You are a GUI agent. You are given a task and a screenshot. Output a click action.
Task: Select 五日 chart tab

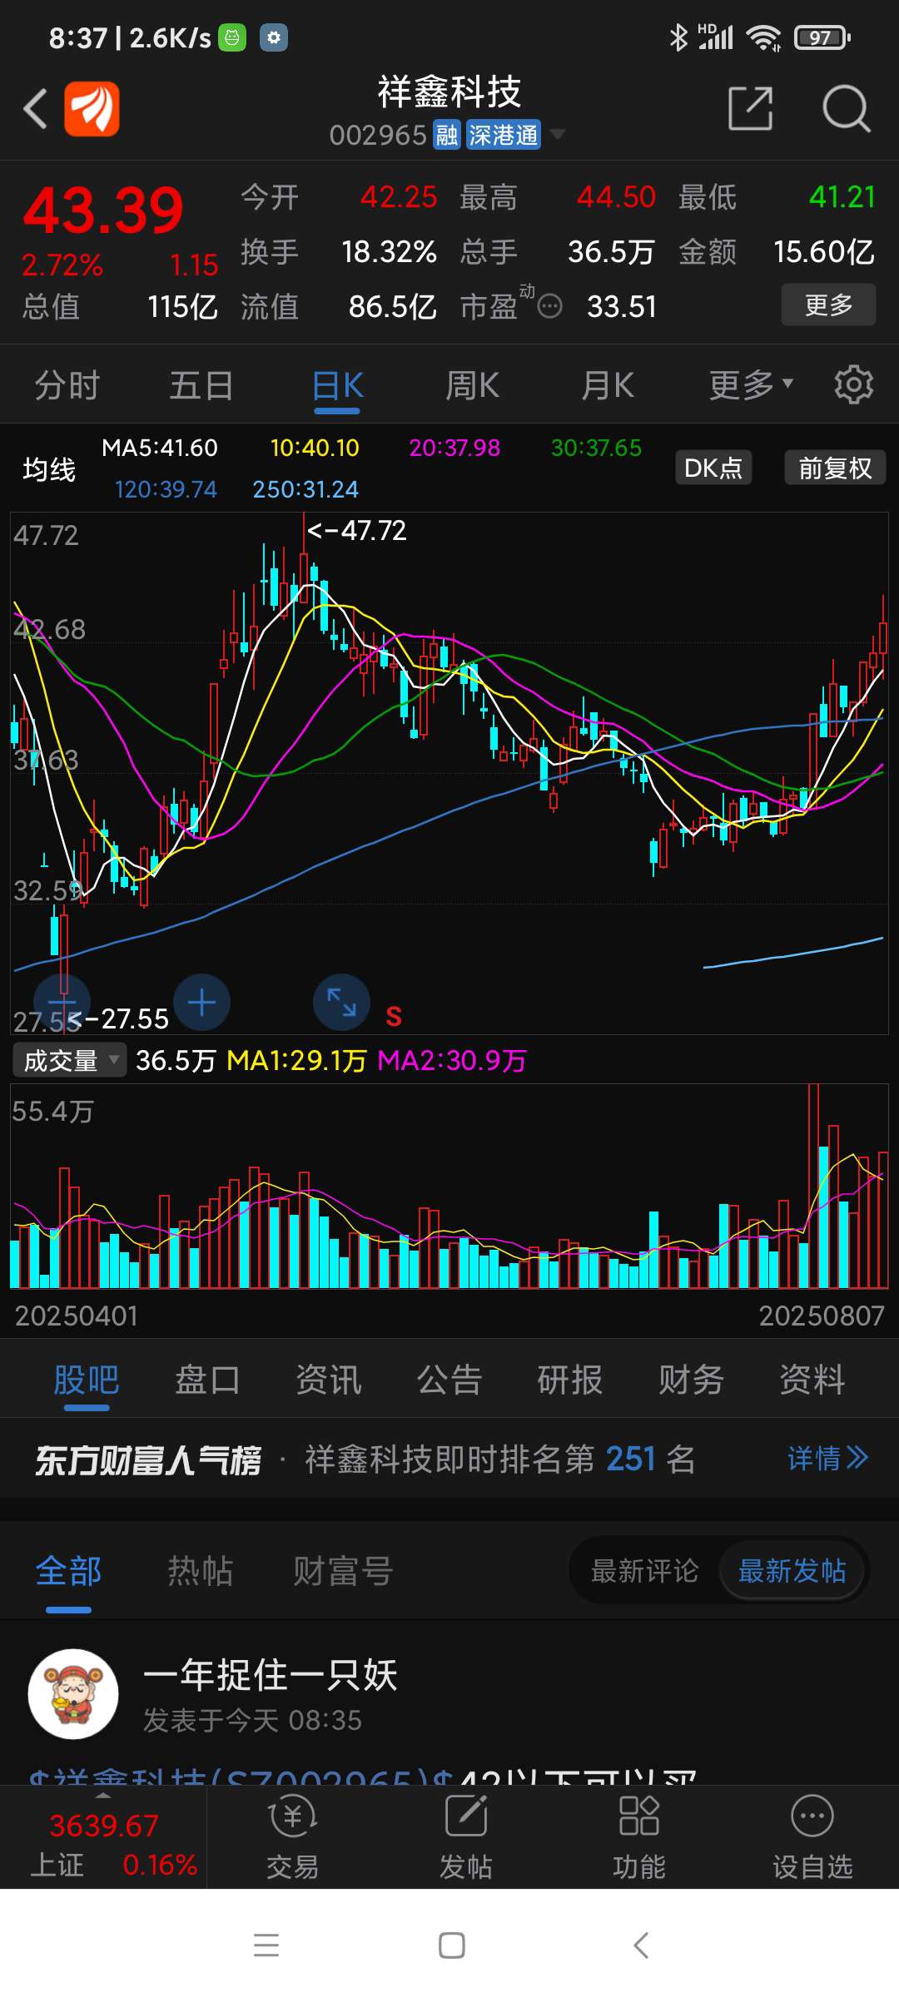point(201,385)
